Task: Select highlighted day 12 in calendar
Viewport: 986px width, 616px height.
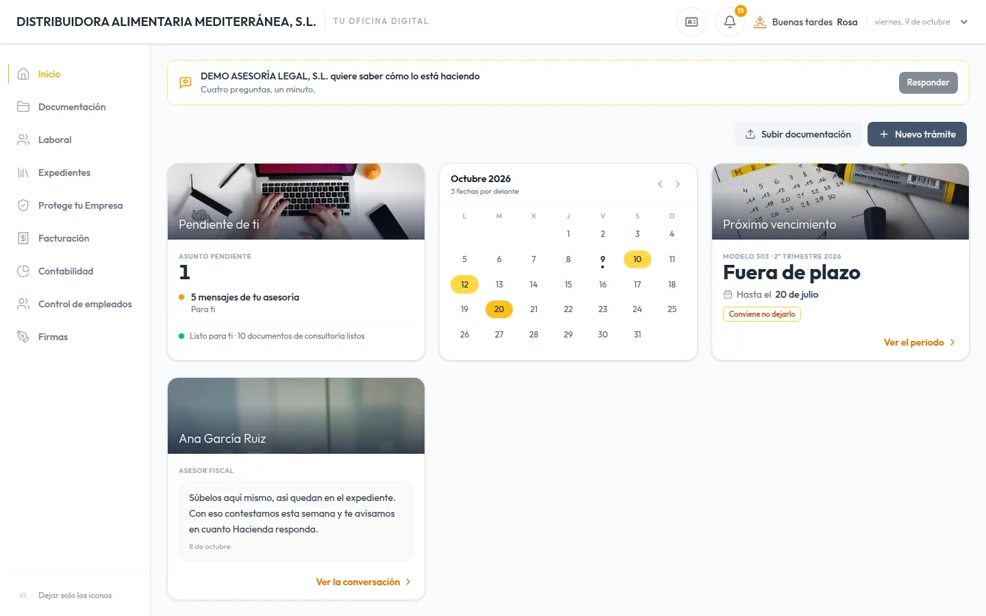Action: click(x=464, y=285)
